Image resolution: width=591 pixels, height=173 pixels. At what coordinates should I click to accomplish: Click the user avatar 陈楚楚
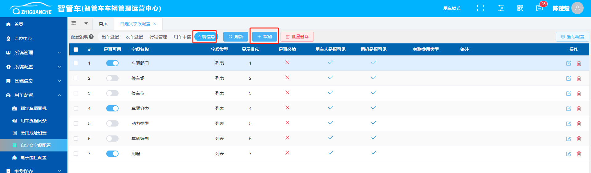pos(577,8)
